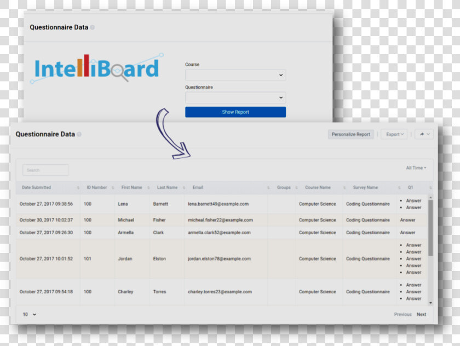This screenshot has width=460, height=346.
Task: Click date October 27, 2017 09:54:18
Action: pos(46,292)
